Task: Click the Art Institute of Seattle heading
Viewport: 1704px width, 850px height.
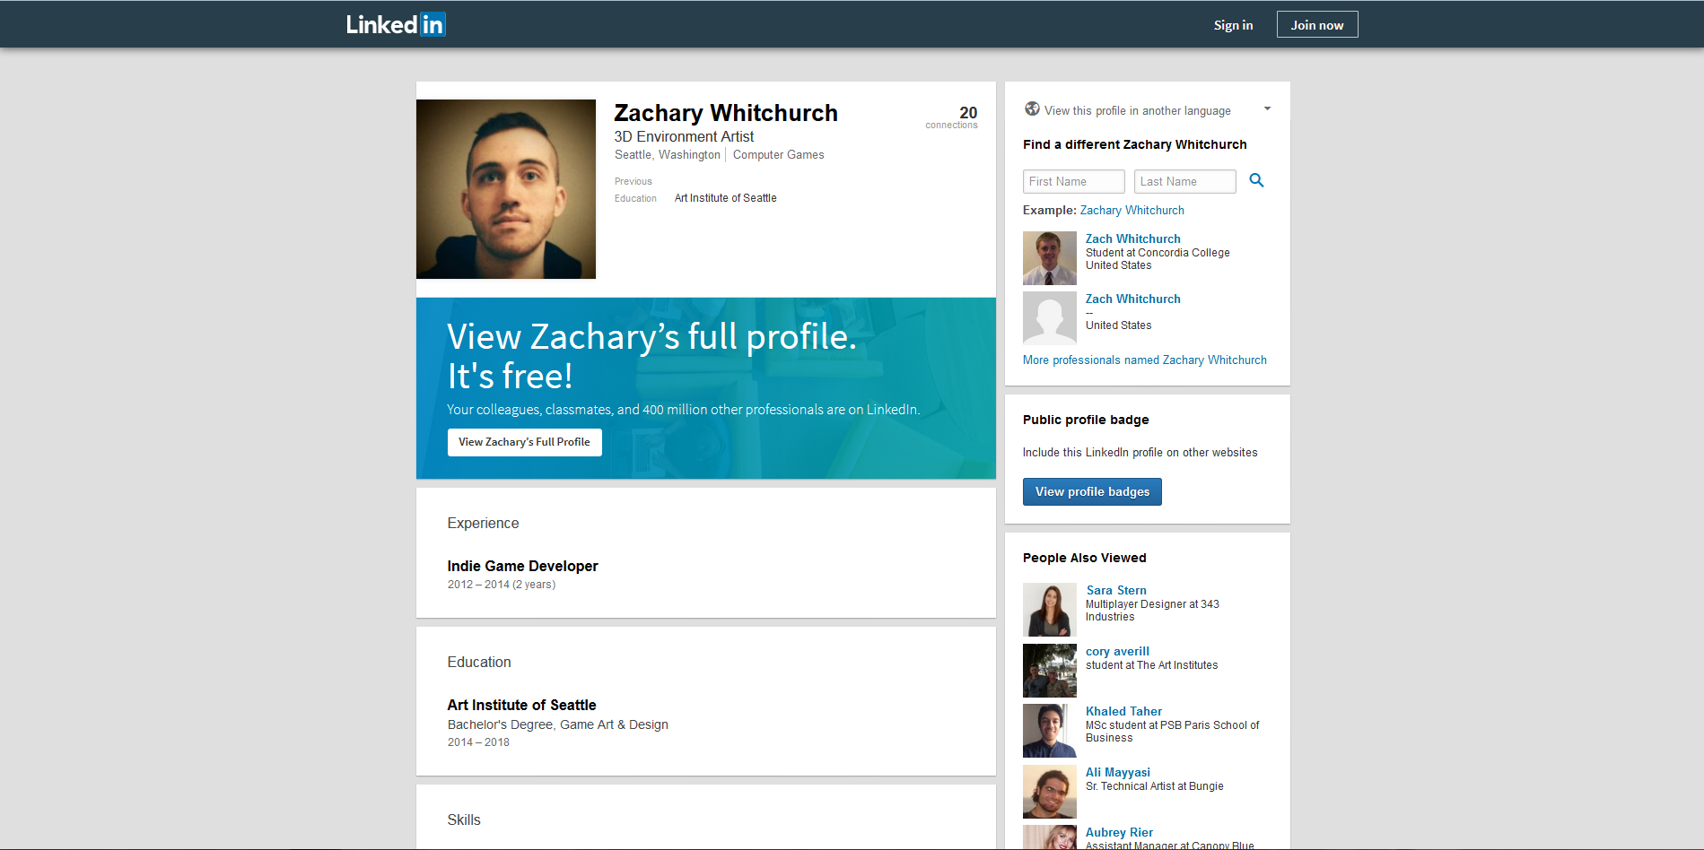Action: 521,706
